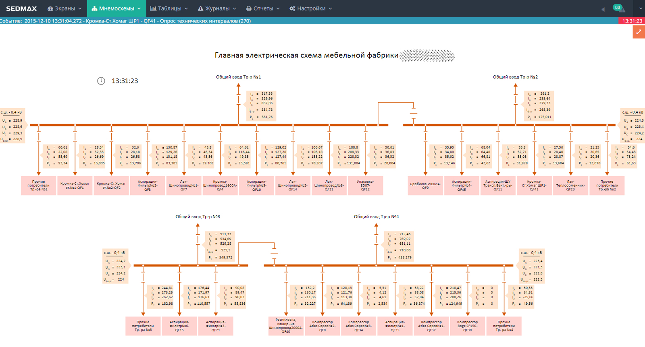
Task: Expand the chevron at the far right of the top bar
Action: [641, 8]
